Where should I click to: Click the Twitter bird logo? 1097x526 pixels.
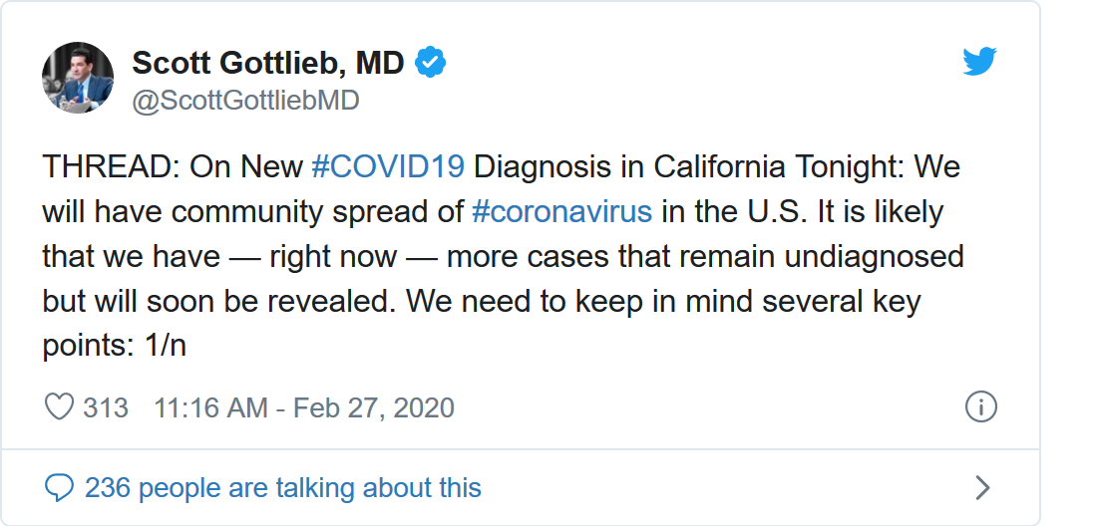click(x=979, y=62)
